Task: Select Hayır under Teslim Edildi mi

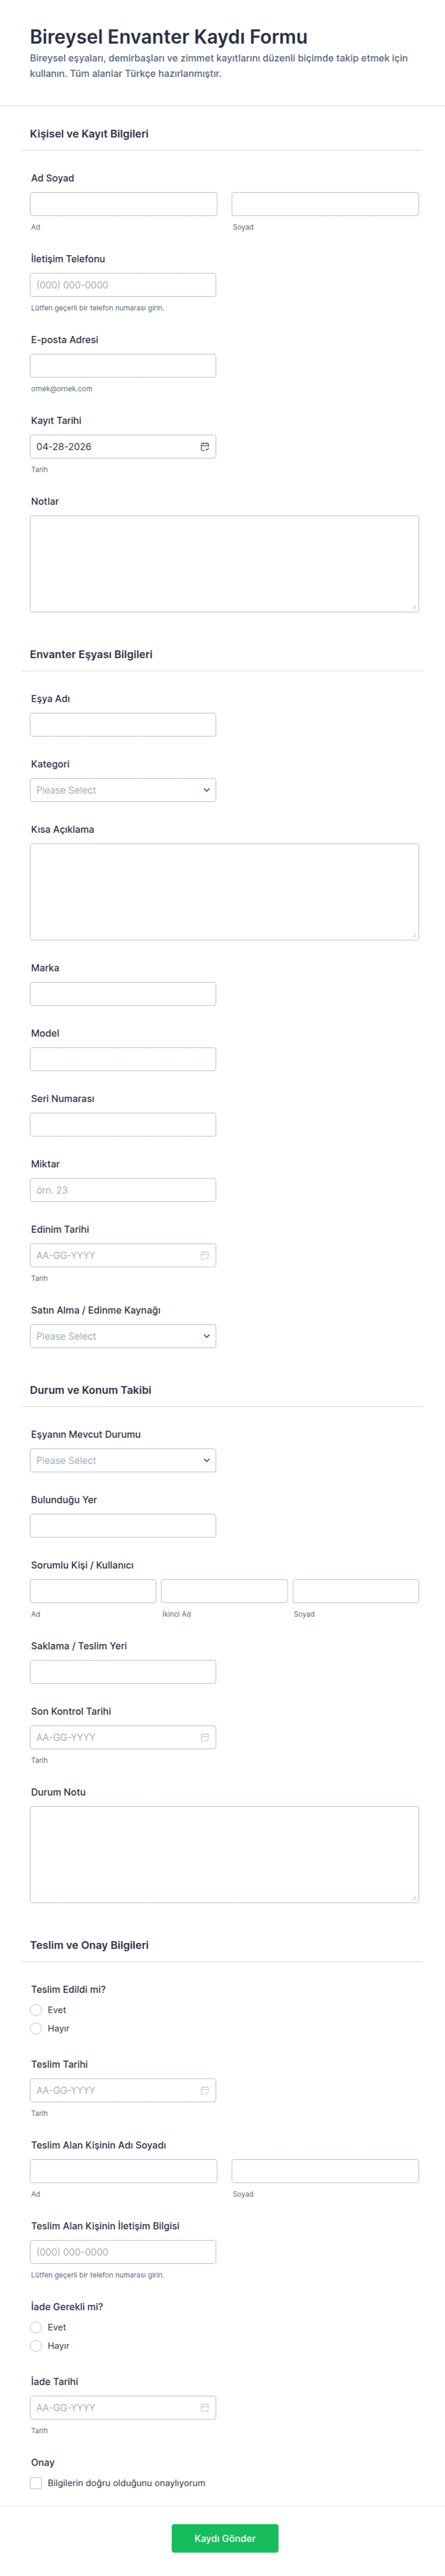Action: coord(36,2028)
